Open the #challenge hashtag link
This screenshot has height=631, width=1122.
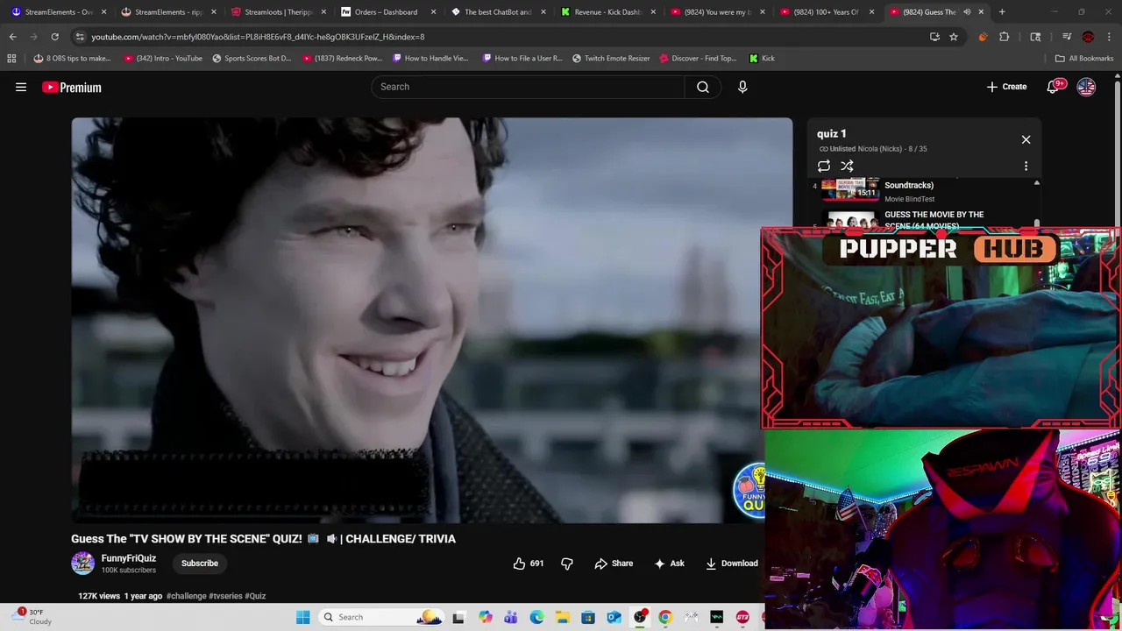pos(186,596)
